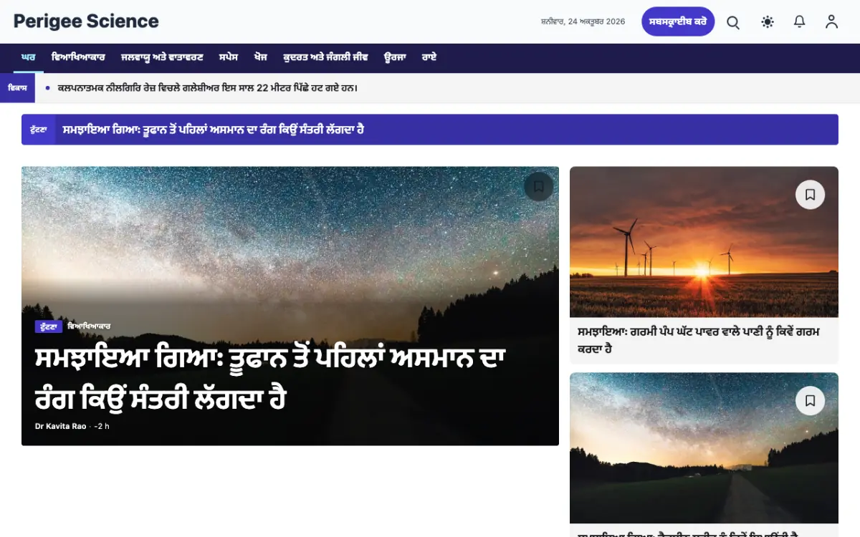Open ਜਲਵਾਯੂ ਅਤੇ ਵਾਤਾਵਰਣ navigation tab
Viewport: 860px width, 537px height.
(x=162, y=57)
